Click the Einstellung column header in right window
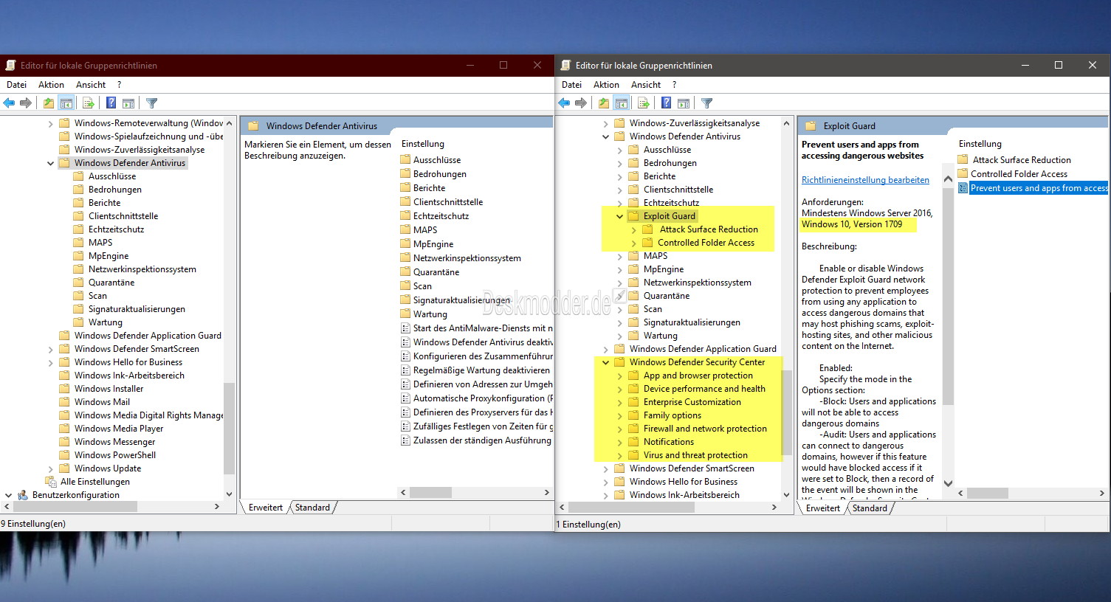1111x602 pixels. tap(980, 144)
